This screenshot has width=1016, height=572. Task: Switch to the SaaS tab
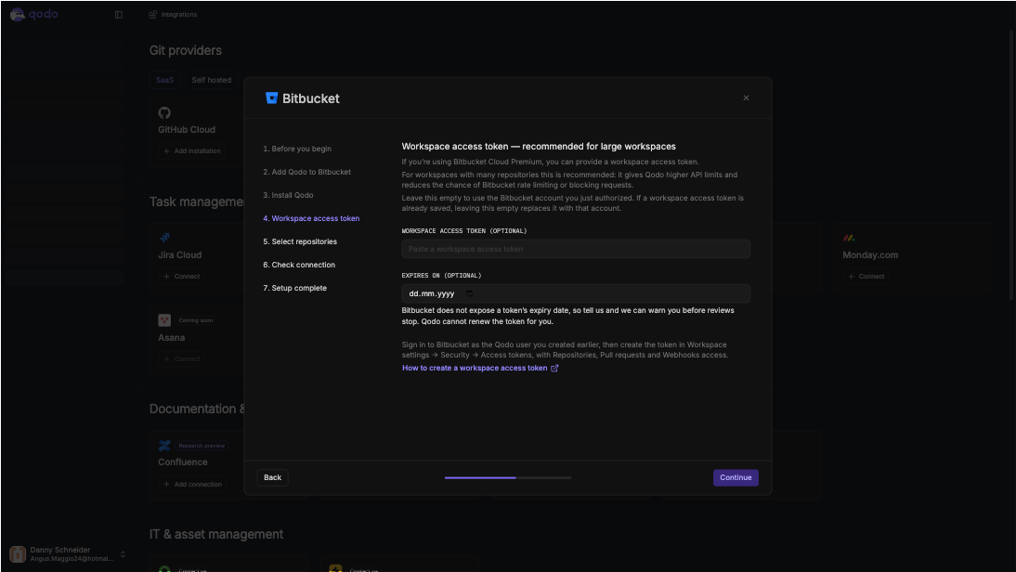164,80
